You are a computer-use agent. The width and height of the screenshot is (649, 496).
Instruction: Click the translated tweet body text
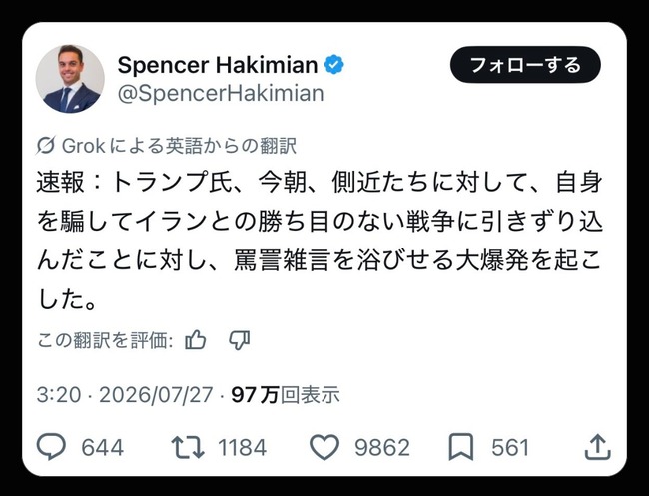(x=320, y=241)
